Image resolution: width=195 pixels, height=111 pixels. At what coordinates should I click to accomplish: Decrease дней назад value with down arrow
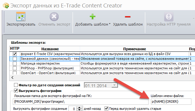tap(79, 110)
